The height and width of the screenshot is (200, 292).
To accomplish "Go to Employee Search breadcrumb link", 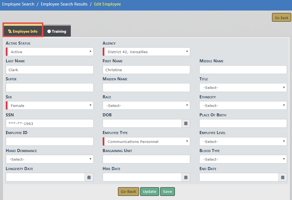I will [x=18, y=4].
